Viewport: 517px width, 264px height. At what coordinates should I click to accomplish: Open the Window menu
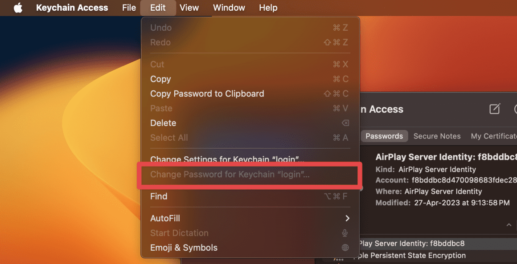[x=229, y=8]
